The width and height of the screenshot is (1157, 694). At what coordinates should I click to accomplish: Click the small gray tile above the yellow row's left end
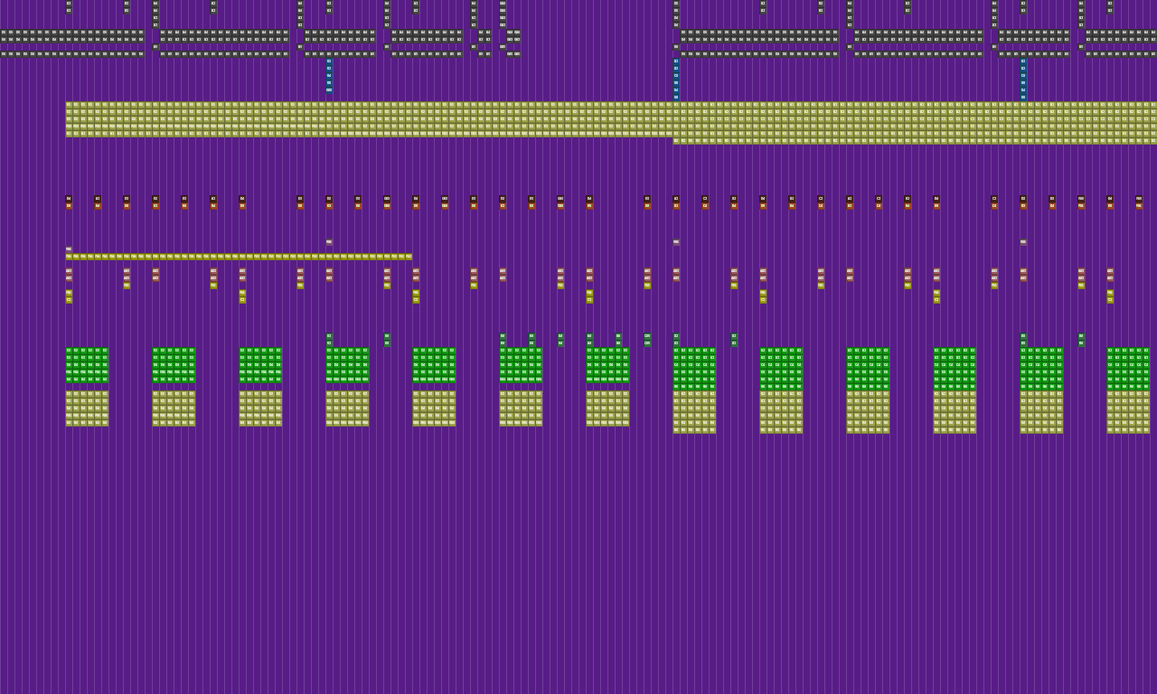coord(69,249)
